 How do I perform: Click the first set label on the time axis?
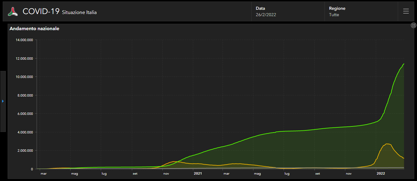(135, 174)
